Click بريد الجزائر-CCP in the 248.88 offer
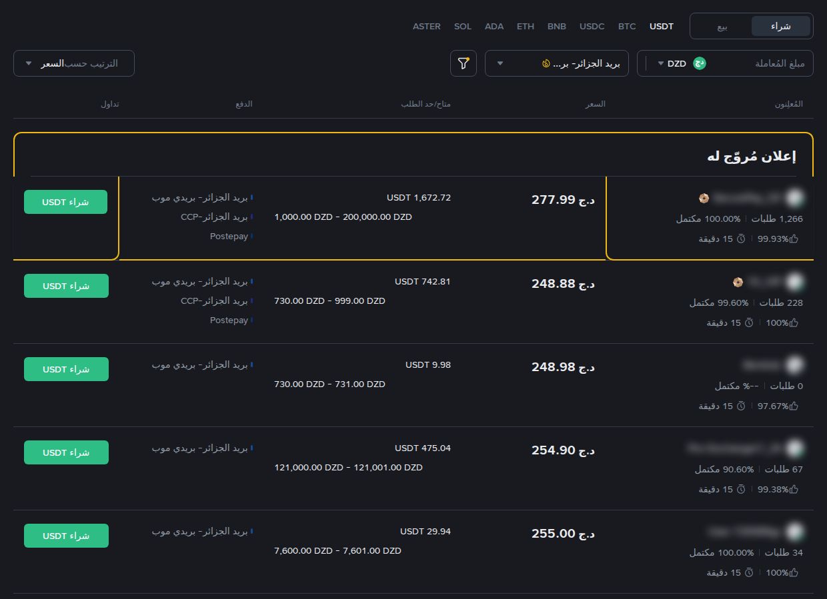 pyautogui.click(x=214, y=301)
